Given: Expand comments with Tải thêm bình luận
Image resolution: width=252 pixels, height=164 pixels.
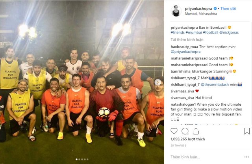Looking at the screenshot, I should [x=187, y=39].
